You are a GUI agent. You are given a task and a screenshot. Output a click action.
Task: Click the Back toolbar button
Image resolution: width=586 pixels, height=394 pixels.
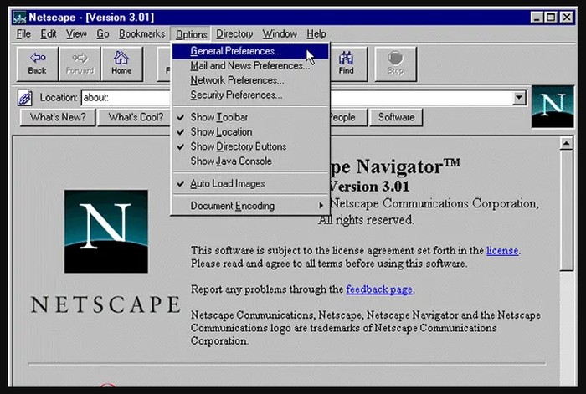point(38,64)
